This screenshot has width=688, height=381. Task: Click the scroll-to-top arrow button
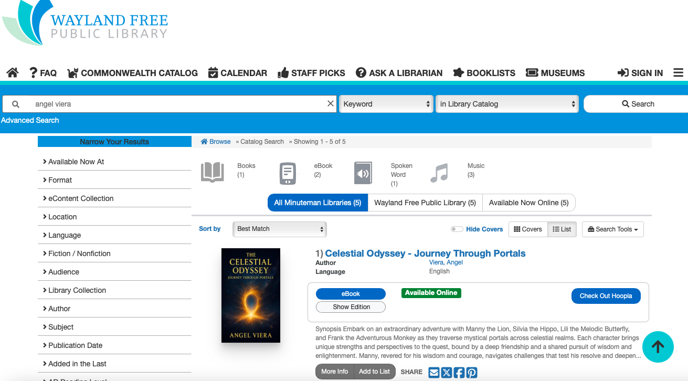click(658, 347)
